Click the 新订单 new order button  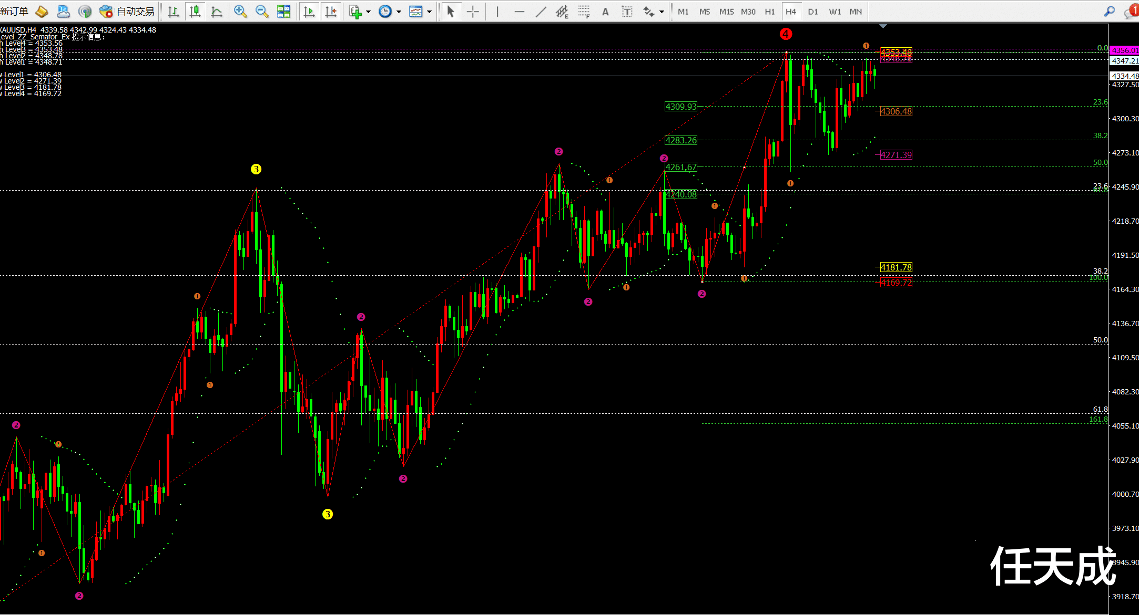point(14,11)
